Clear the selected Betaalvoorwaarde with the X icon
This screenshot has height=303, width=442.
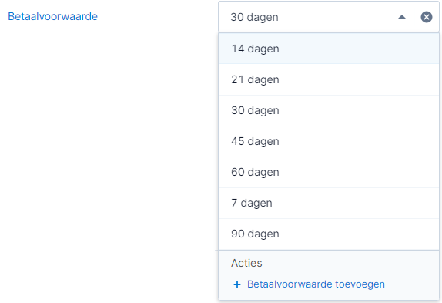(427, 17)
